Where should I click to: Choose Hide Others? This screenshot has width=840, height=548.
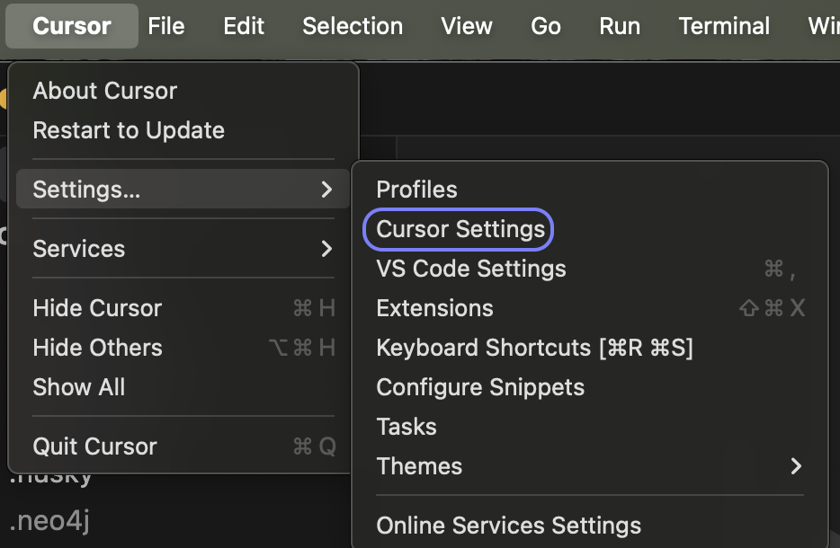94,348
